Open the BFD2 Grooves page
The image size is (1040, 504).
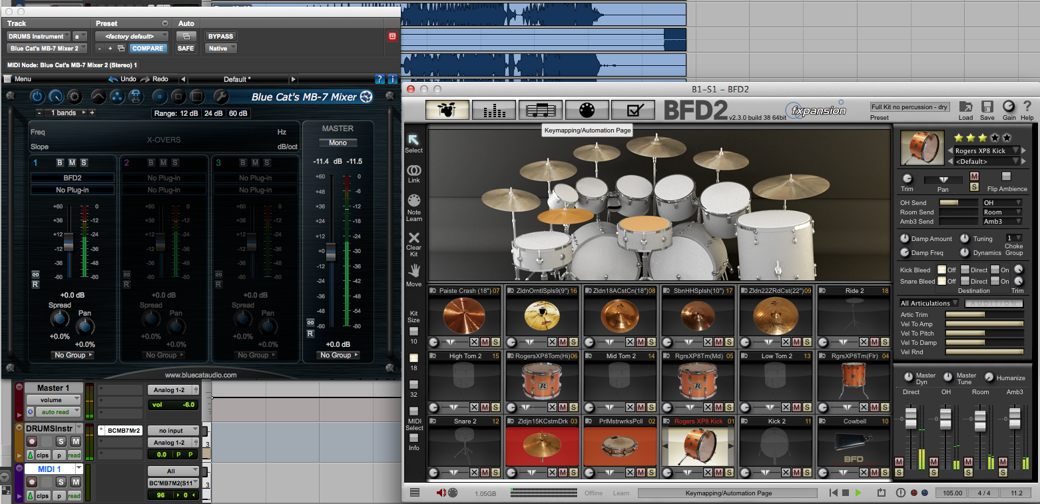541,110
